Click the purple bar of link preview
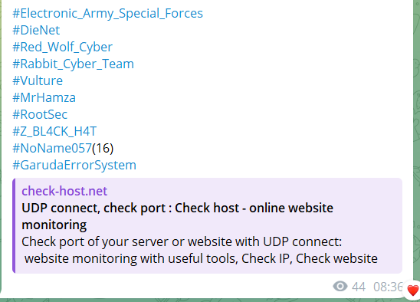 click(14, 225)
